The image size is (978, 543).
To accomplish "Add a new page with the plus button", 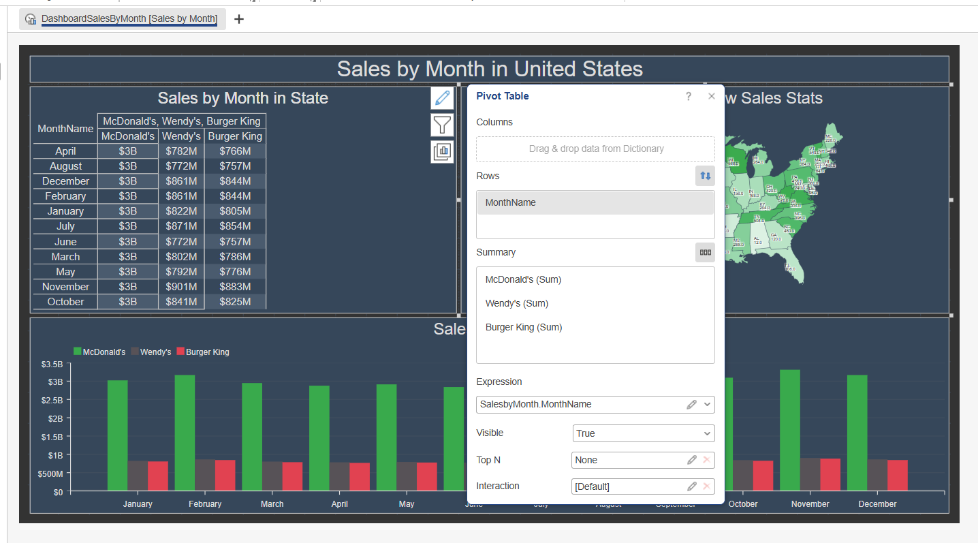I will [239, 19].
